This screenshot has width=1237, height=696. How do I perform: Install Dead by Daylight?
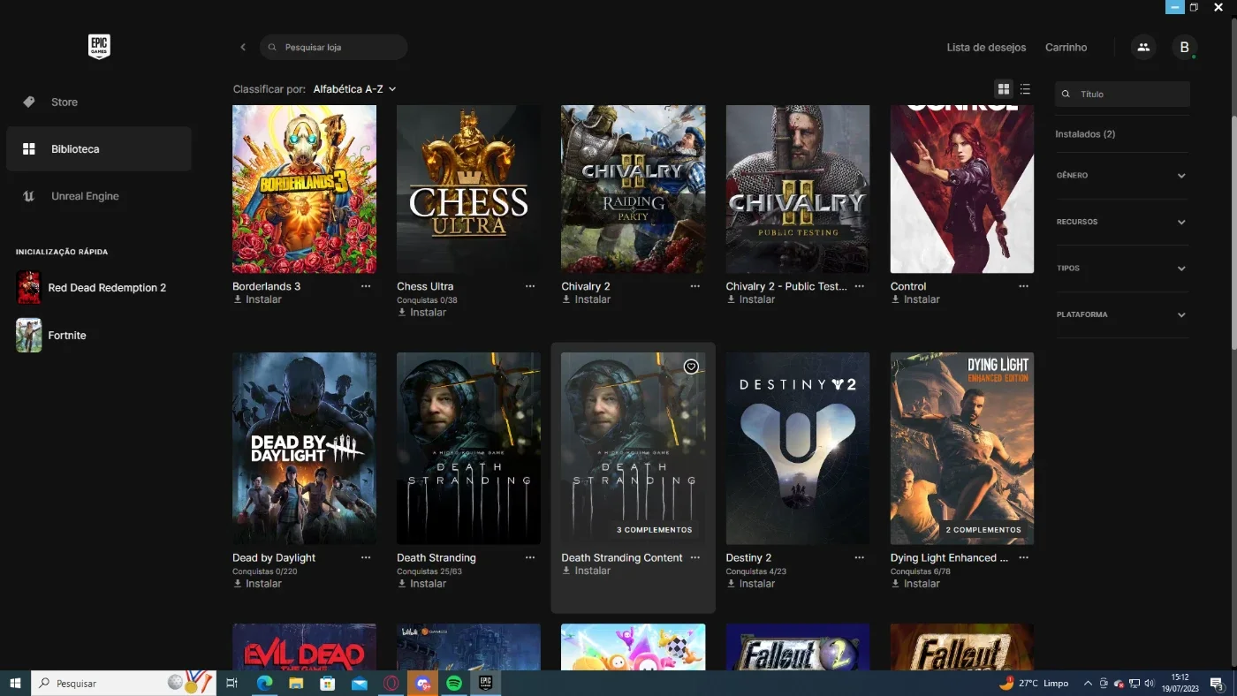click(x=257, y=583)
